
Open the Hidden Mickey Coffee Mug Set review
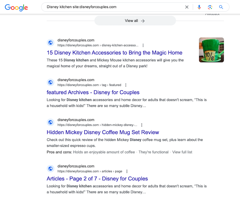[103, 132]
